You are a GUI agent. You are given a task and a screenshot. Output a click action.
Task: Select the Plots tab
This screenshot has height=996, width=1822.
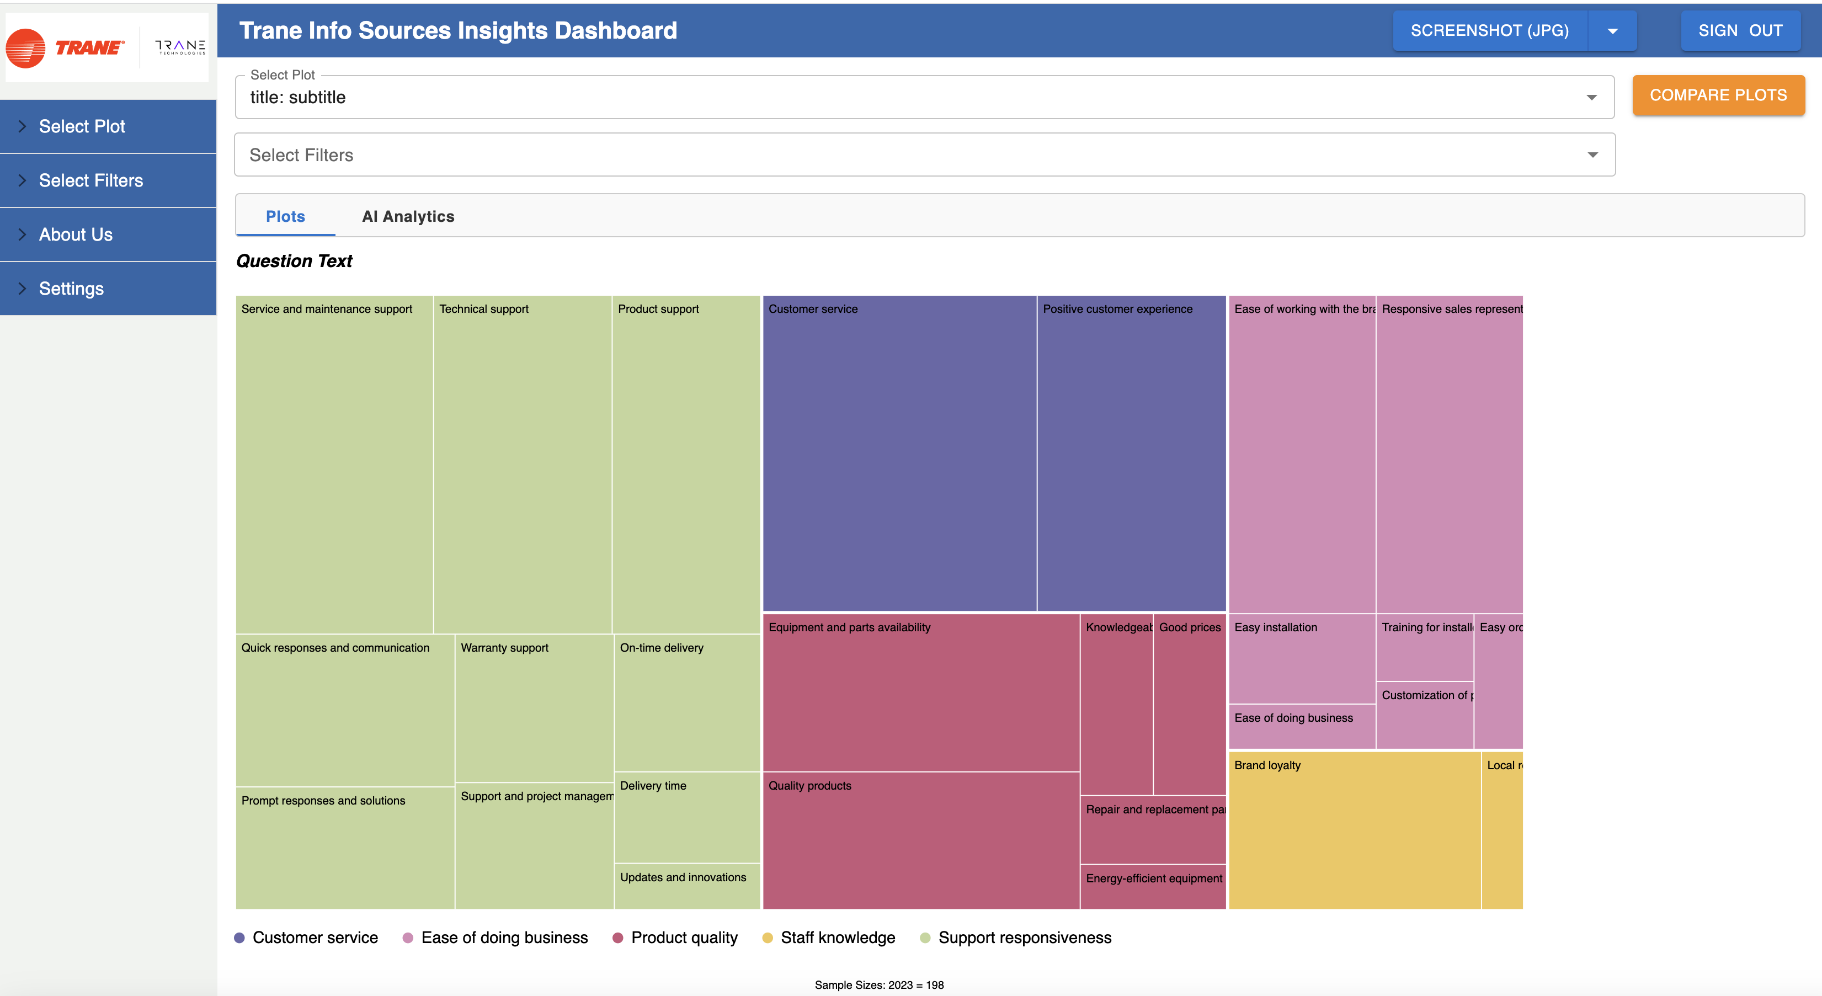pos(285,216)
